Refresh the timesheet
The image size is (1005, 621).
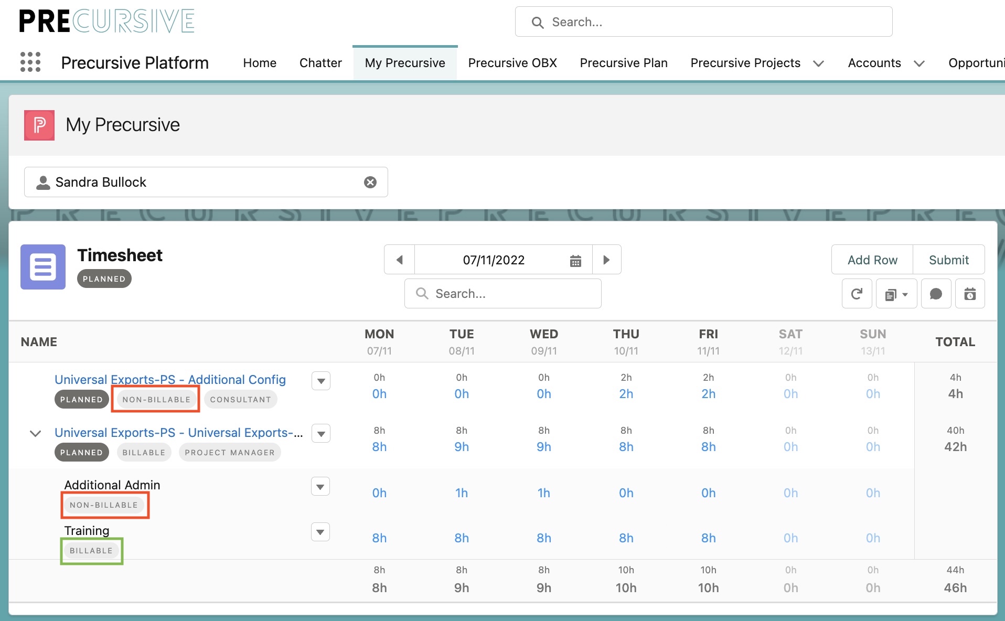click(x=857, y=294)
